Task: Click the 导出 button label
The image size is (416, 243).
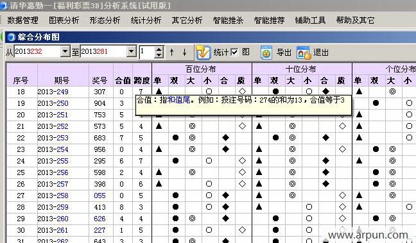Action: click(284, 52)
